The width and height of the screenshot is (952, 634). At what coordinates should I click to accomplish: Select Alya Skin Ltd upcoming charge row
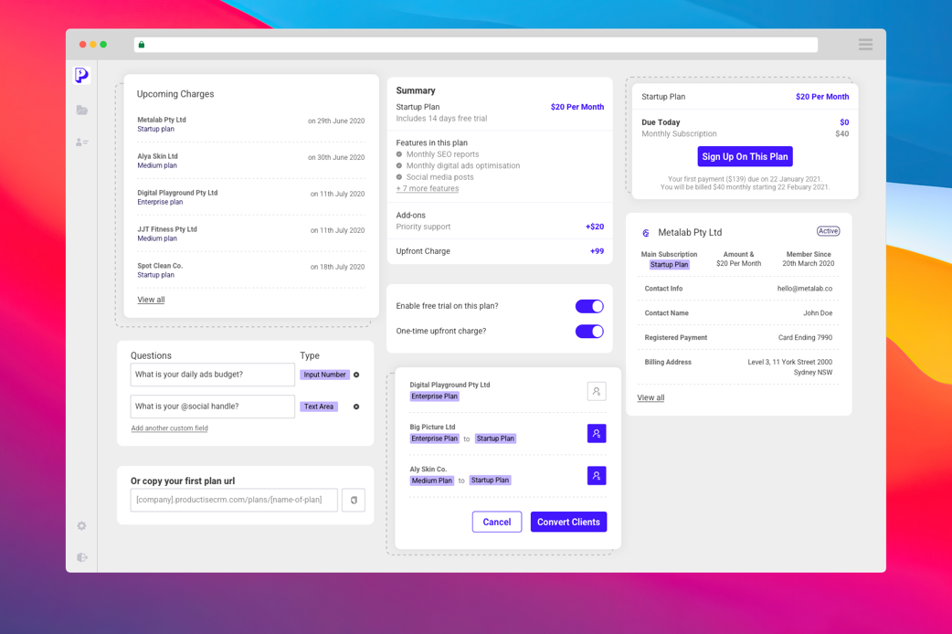click(250, 161)
